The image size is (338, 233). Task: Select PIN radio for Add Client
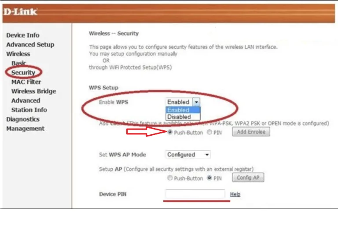pos(209,132)
